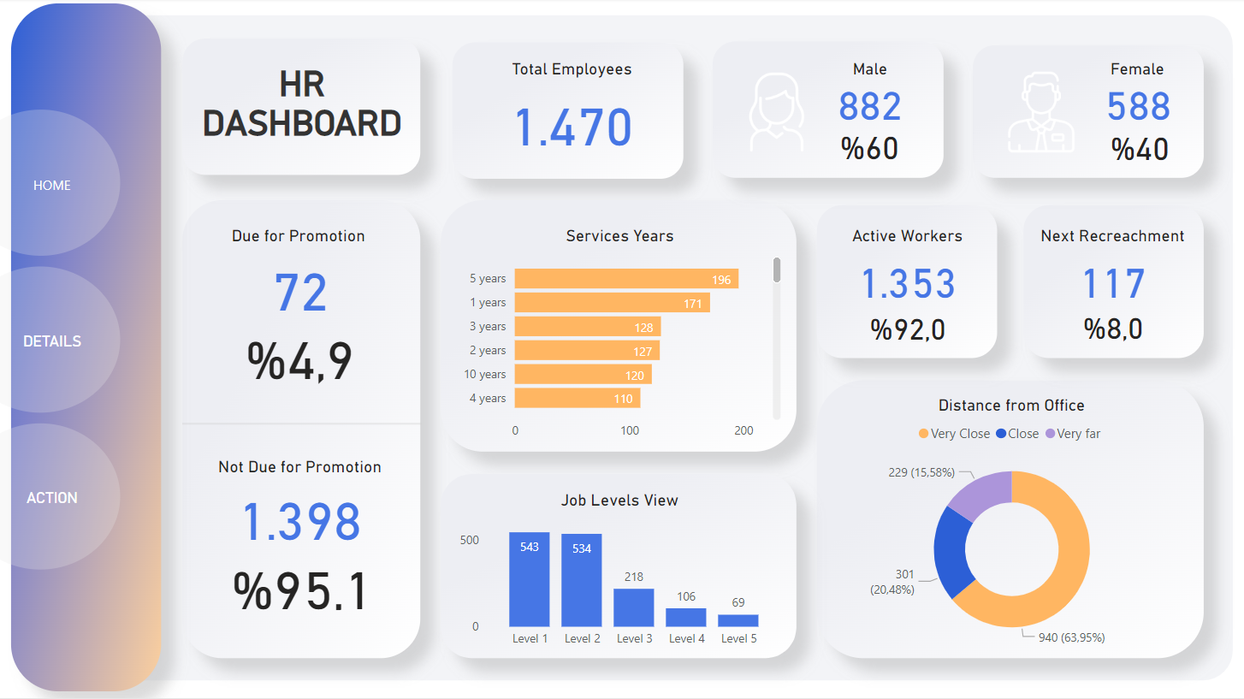Click the Services Years chart scrollbar thumb
Screen dimensions: 1244x699
pyautogui.click(x=777, y=270)
